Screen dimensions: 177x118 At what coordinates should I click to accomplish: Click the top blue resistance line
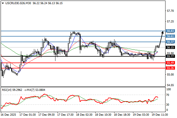point(83,31)
